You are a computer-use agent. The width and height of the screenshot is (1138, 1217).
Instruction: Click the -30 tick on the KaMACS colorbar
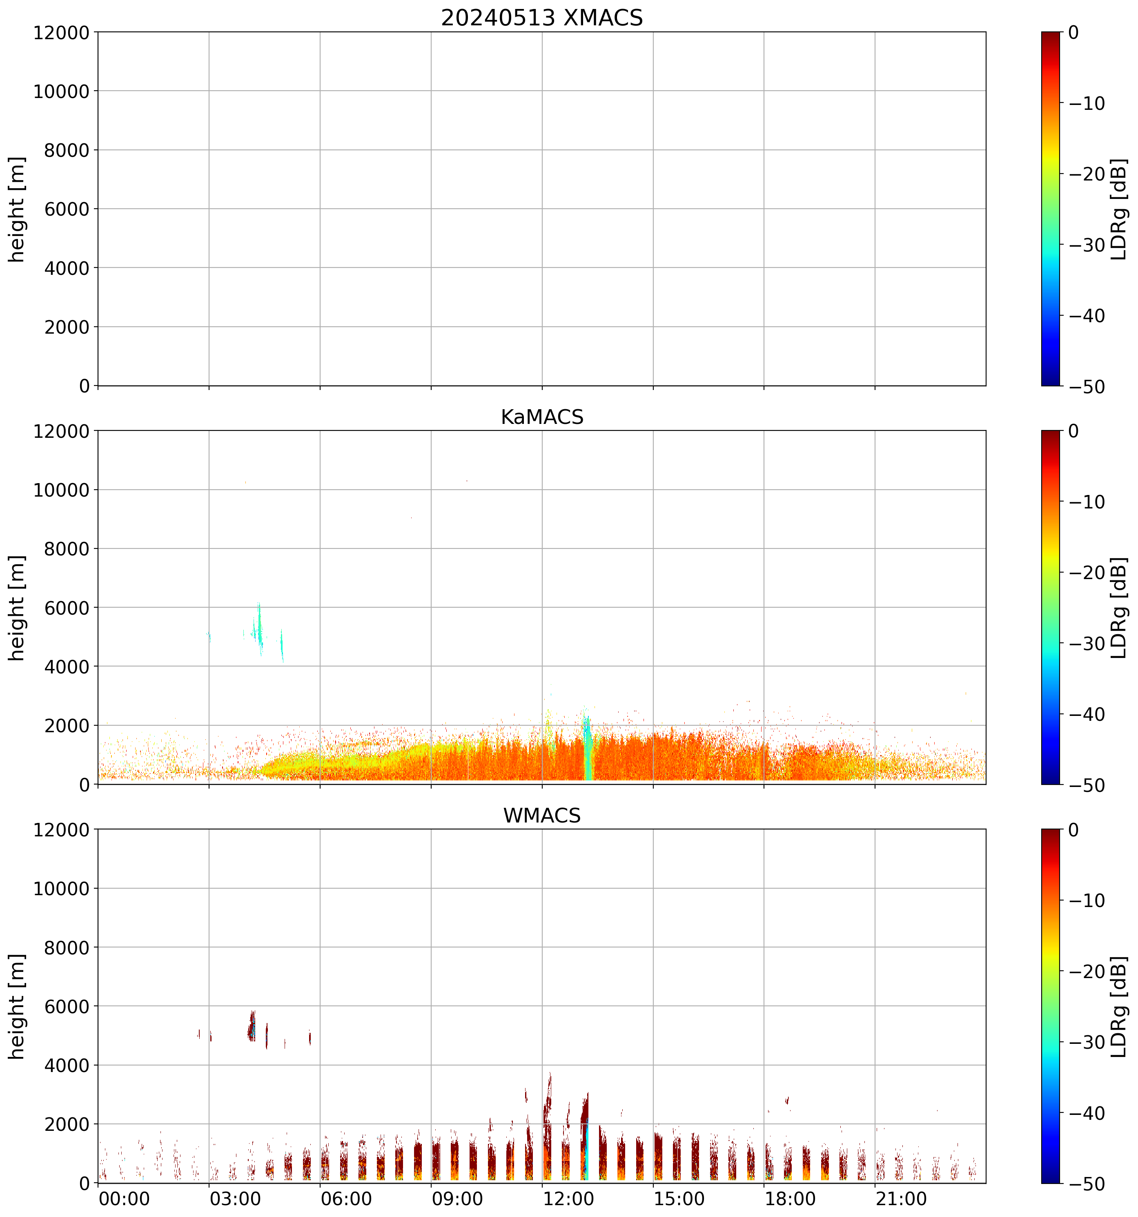point(1087,643)
